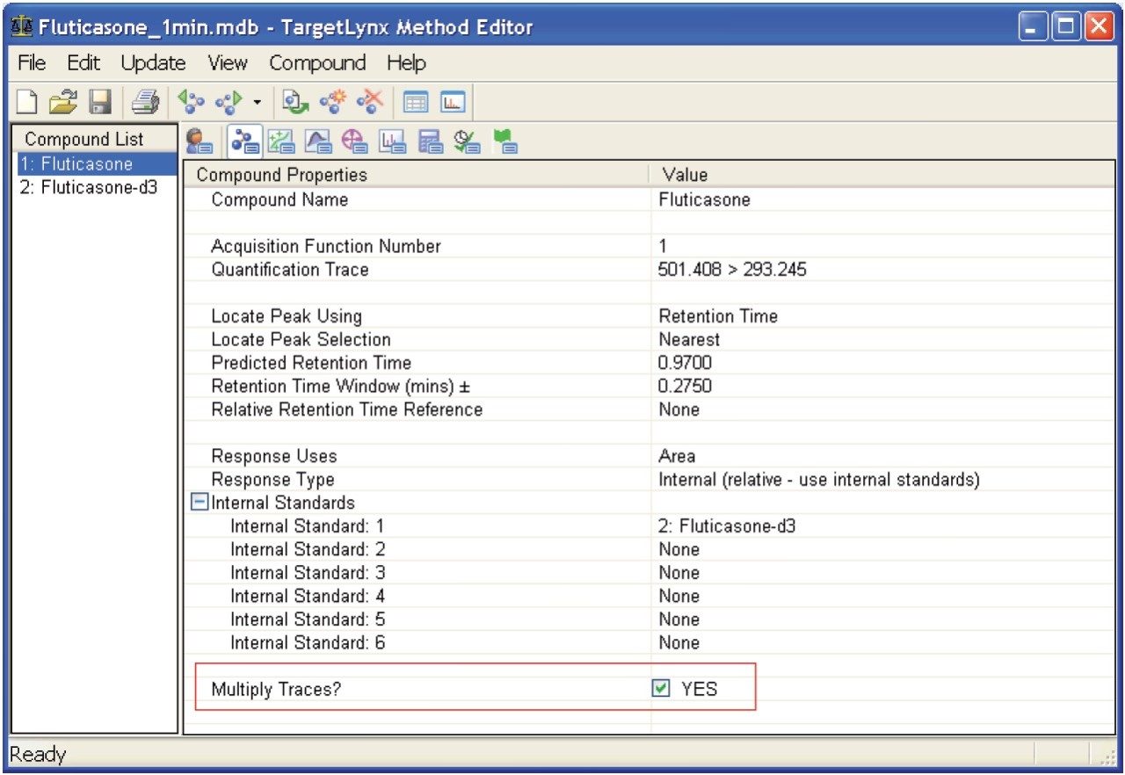1125x775 pixels.
Task: Open Relative Retention Time Reference value None
Action: 679,409
